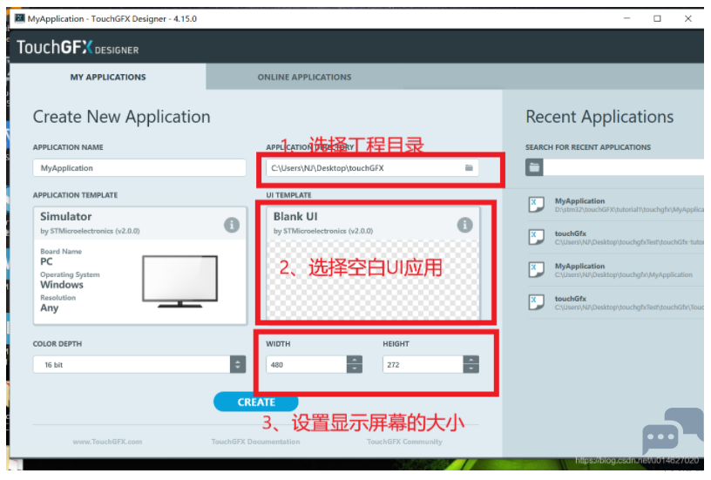The height and width of the screenshot is (480, 711).
Task: Decrease the Width value with the down arrow
Action: point(354,368)
